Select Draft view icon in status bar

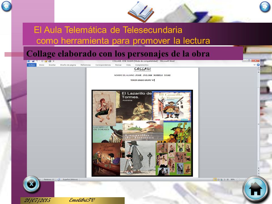point(228,179)
